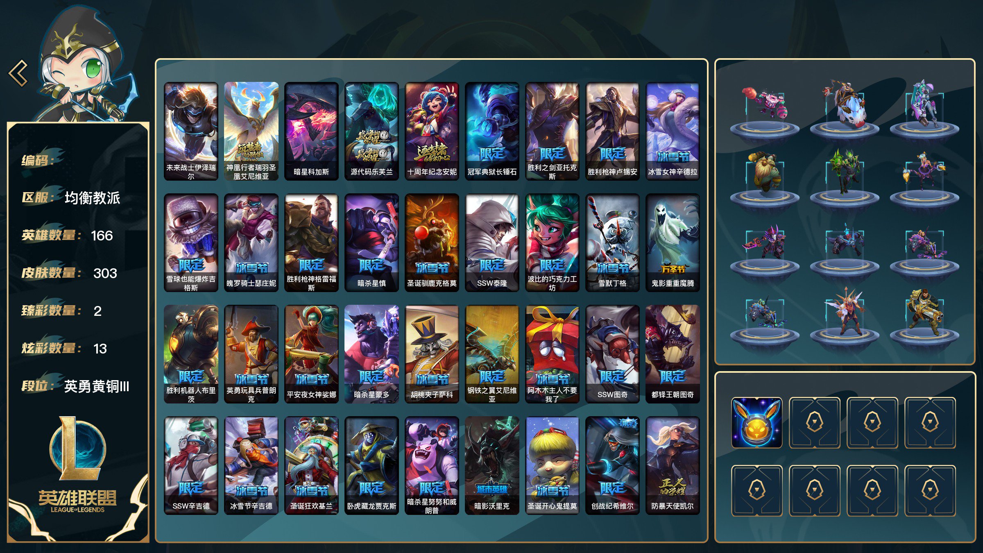983x553 pixels.
Task: Select the 鬼影重重魔腾 skin card
Action: click(x=673, y=243)
